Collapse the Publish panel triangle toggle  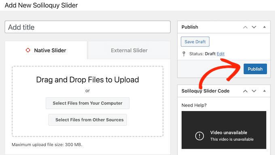coord(264,27)
